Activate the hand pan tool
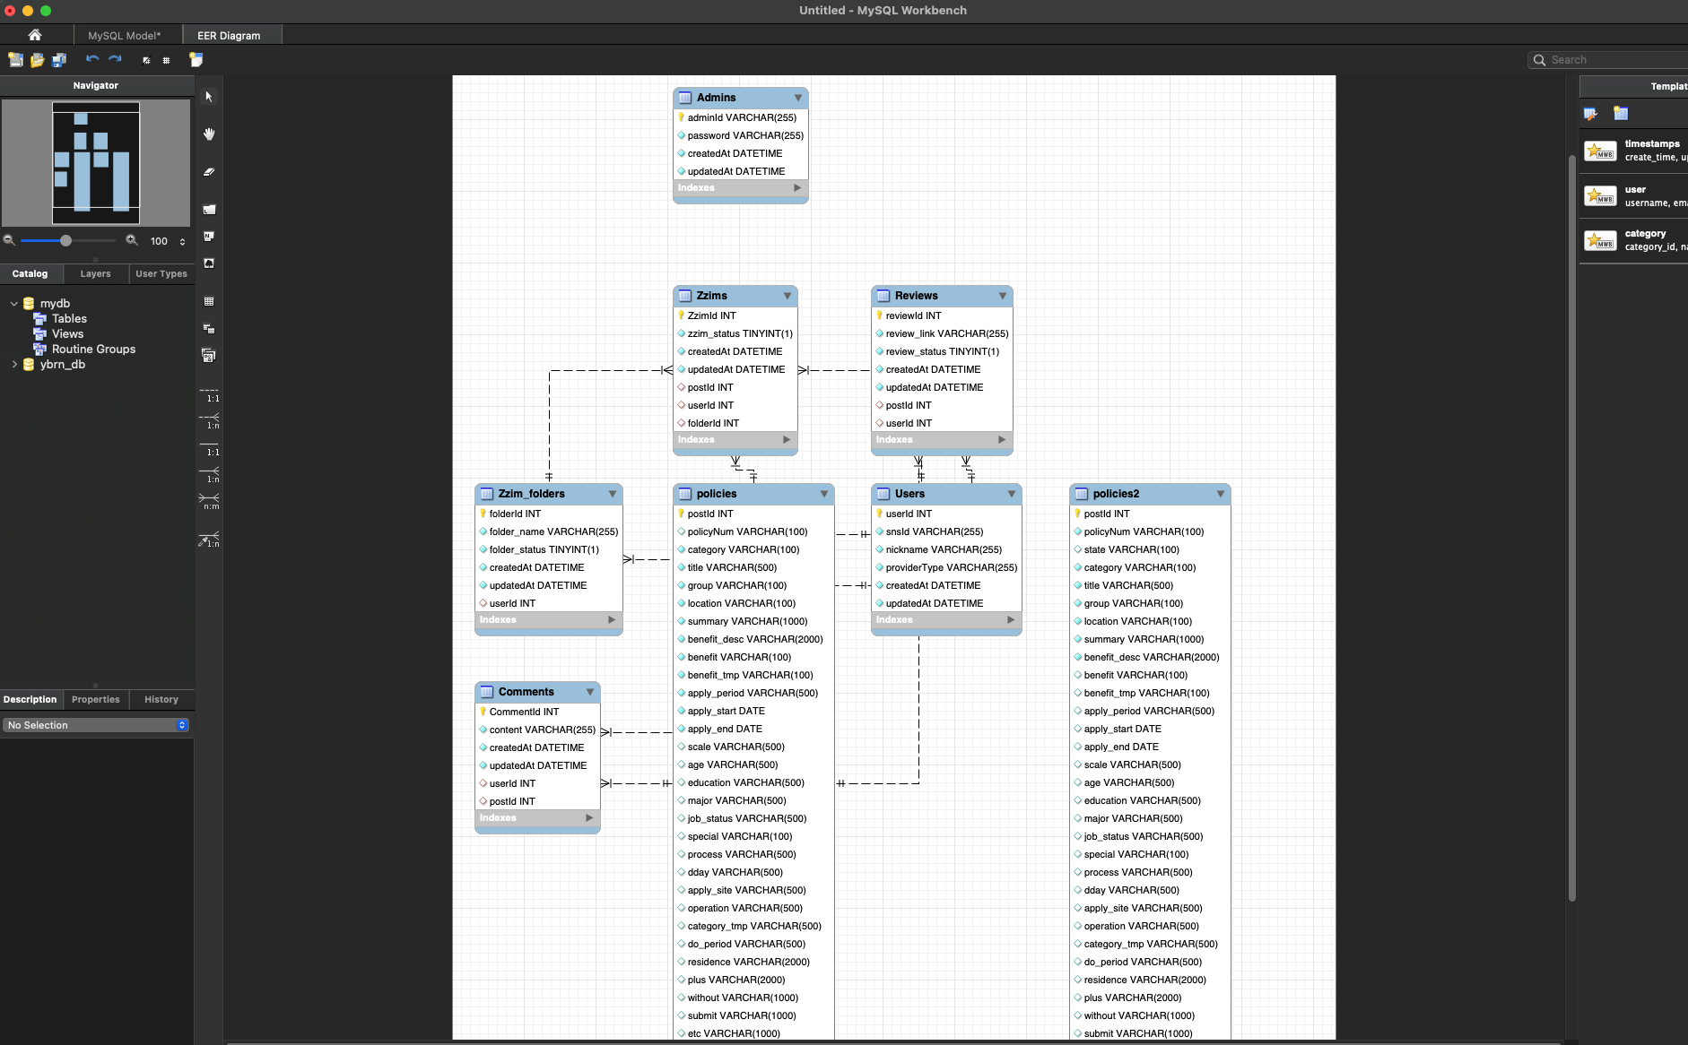Screen dimensions: 1688x1045 click(209, 134)
